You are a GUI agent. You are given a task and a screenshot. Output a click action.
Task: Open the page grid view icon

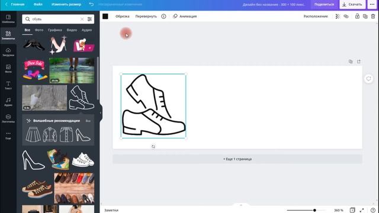coord(352,210)
